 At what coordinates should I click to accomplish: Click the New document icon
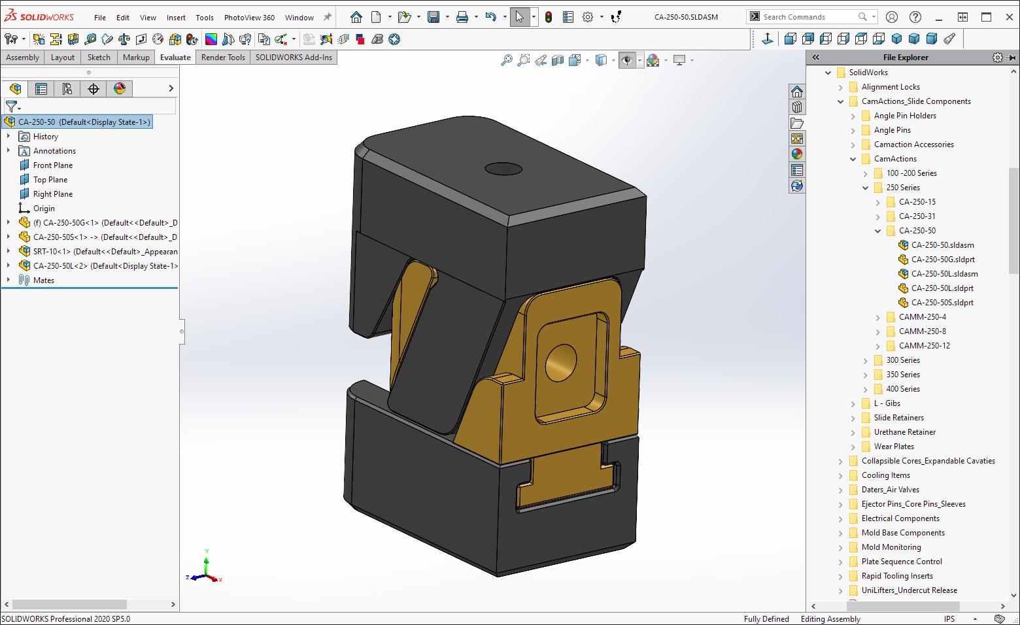[376, 17]
